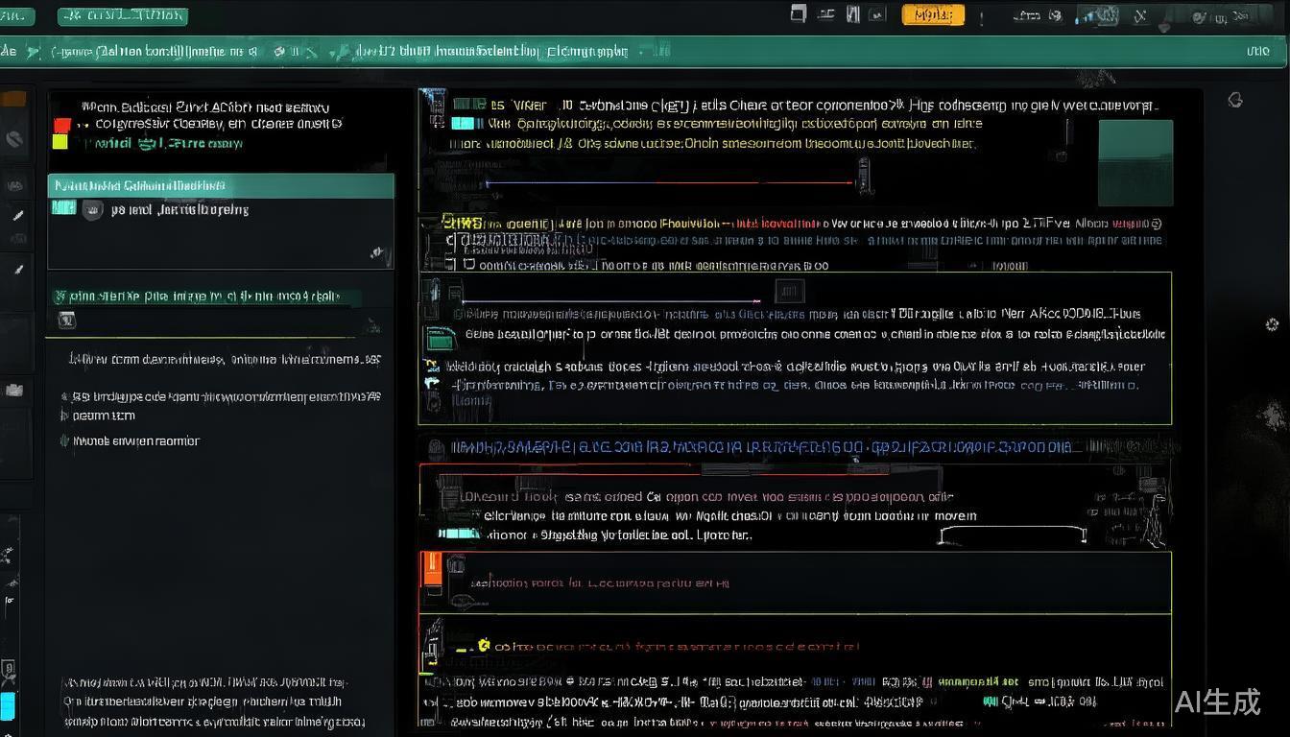Image resolution: width=1290 pixels, height=737 pixels.
Task: Click the green folder icon in the yellow-bordered section
Action: [441, 337]
